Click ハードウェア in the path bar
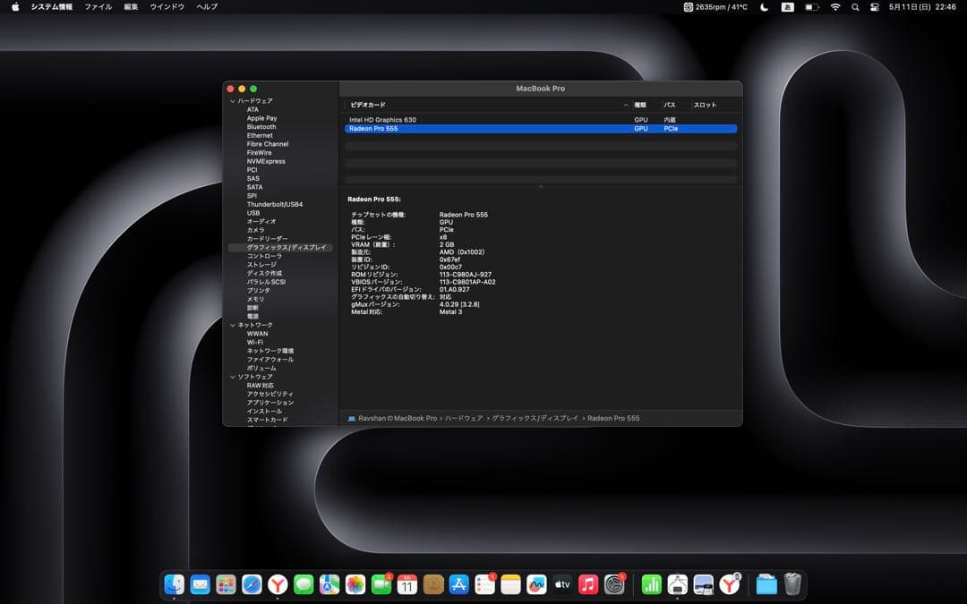The image size is (967, 604). tap(464, 419)
